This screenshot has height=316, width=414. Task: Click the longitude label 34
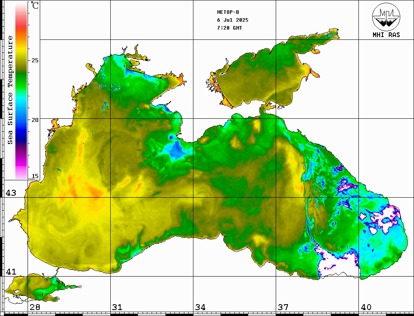coord(200,307)
